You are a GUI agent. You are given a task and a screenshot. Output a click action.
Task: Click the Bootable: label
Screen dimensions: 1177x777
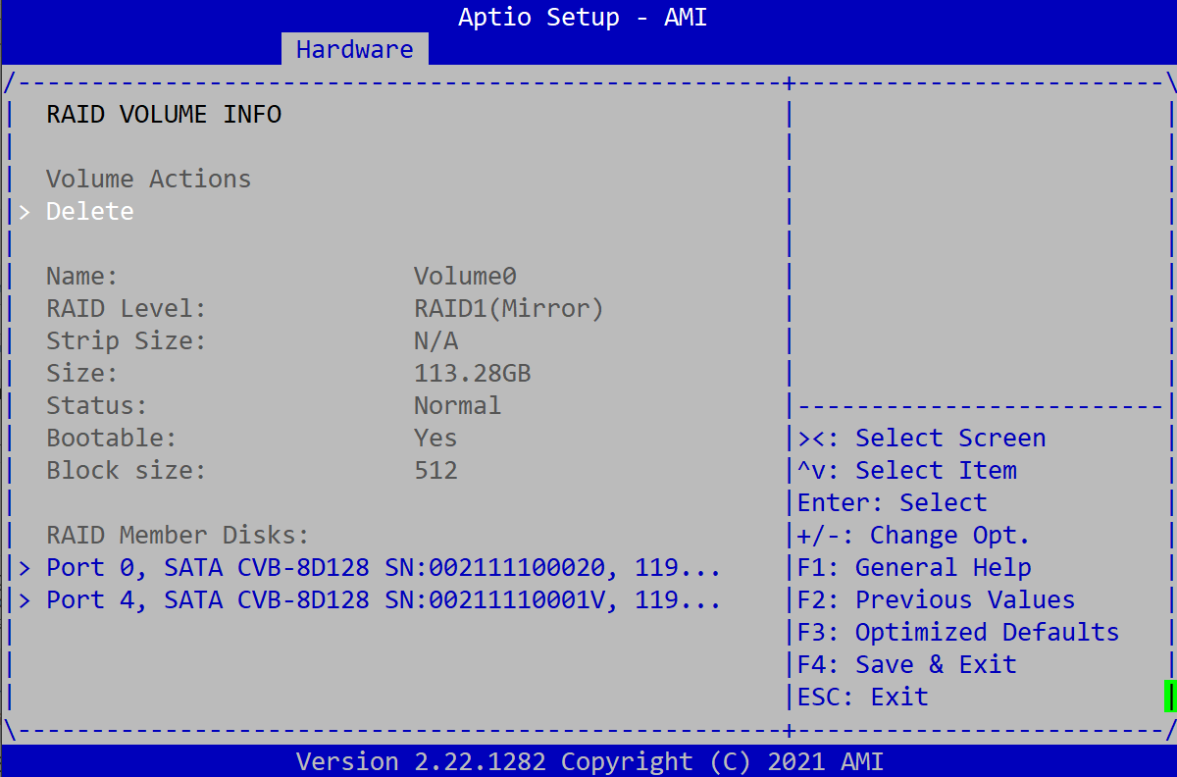[x=112, y=438]
